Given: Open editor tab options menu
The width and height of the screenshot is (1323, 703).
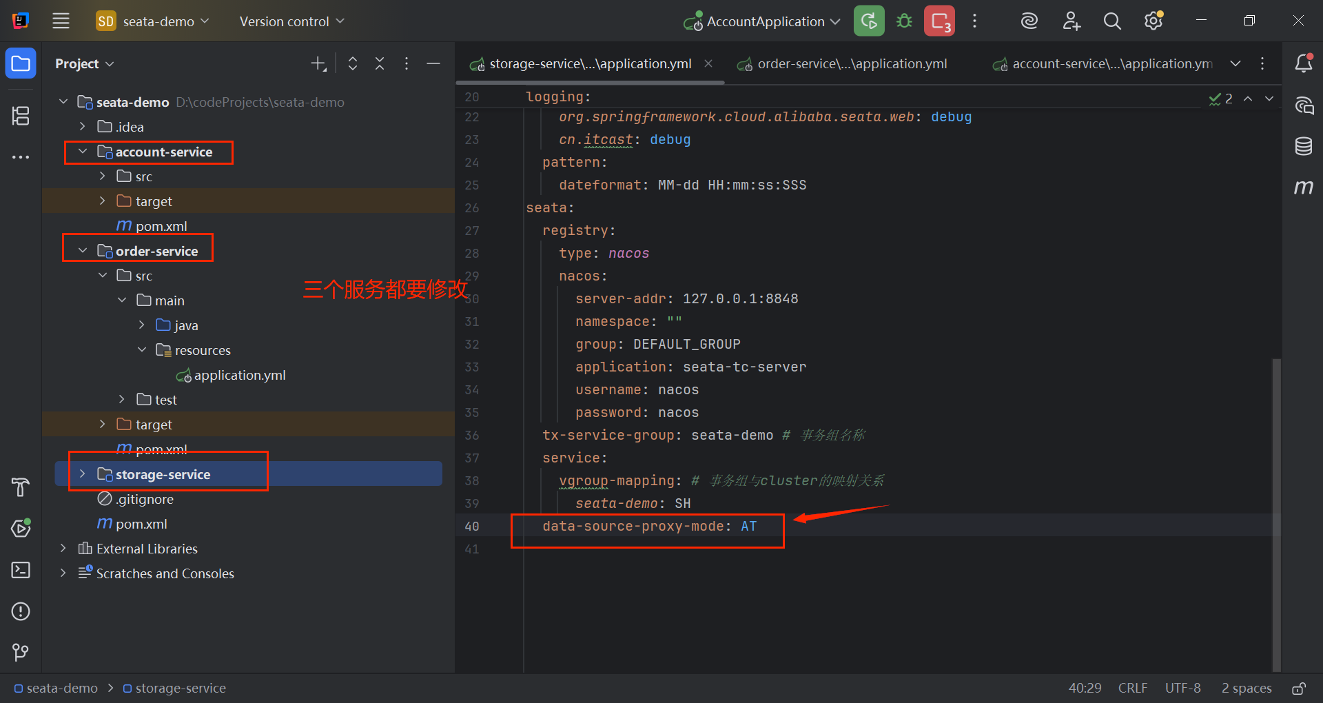Looking at the screenshot, I should click(x=1262, y=63).
